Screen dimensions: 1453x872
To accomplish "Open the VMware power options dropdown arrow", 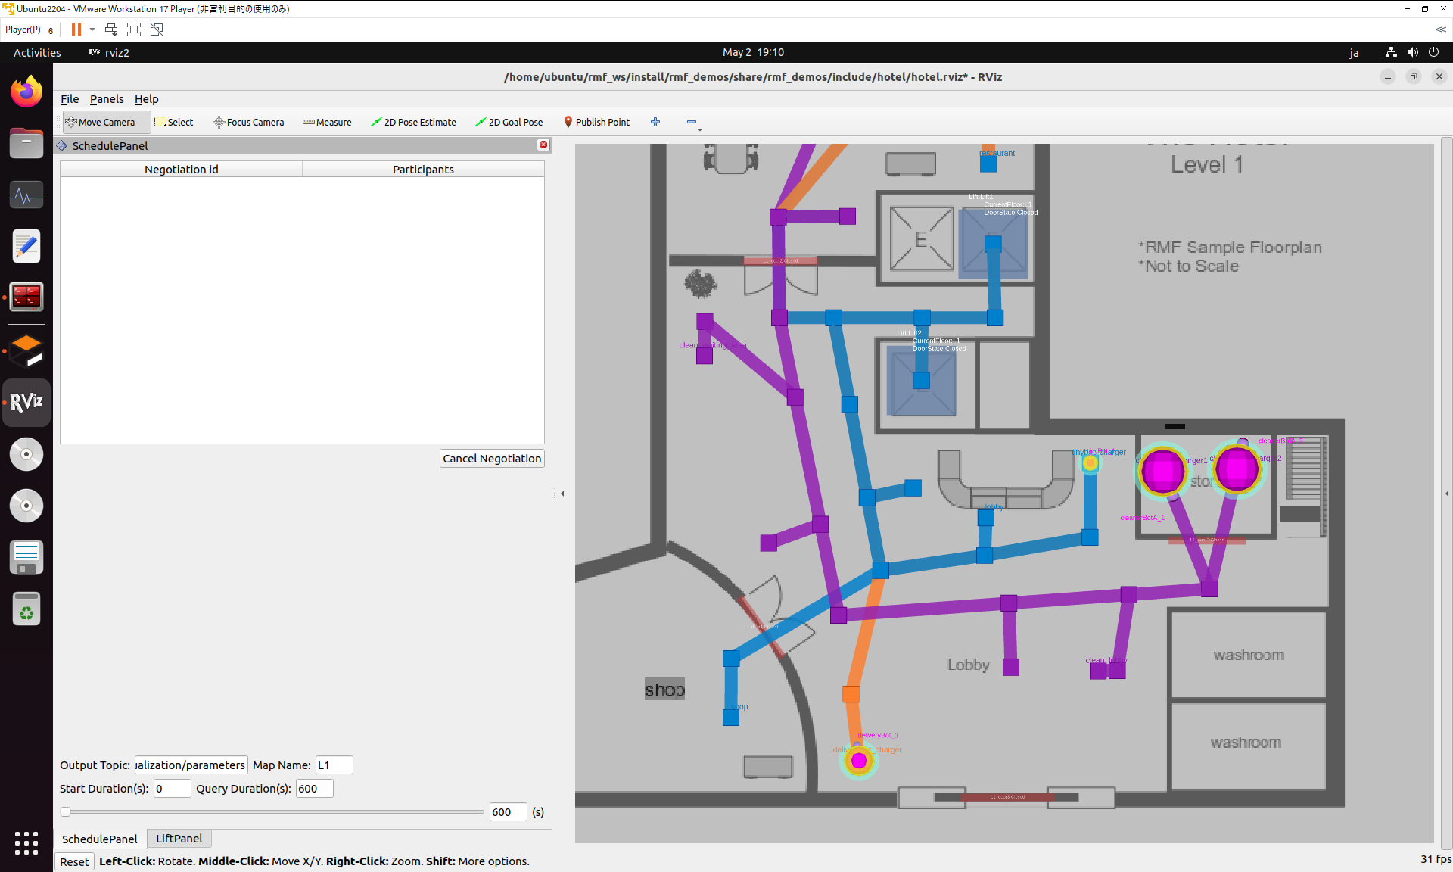I will [92, 30].
